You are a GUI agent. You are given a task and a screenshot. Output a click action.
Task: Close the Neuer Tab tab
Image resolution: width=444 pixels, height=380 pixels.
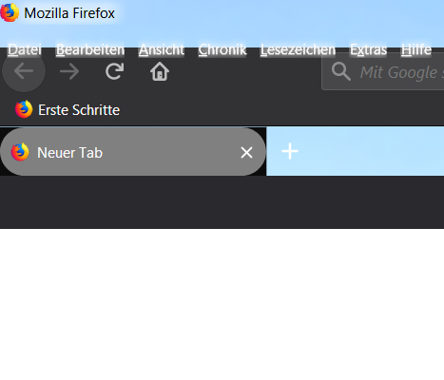click(246, 153)
